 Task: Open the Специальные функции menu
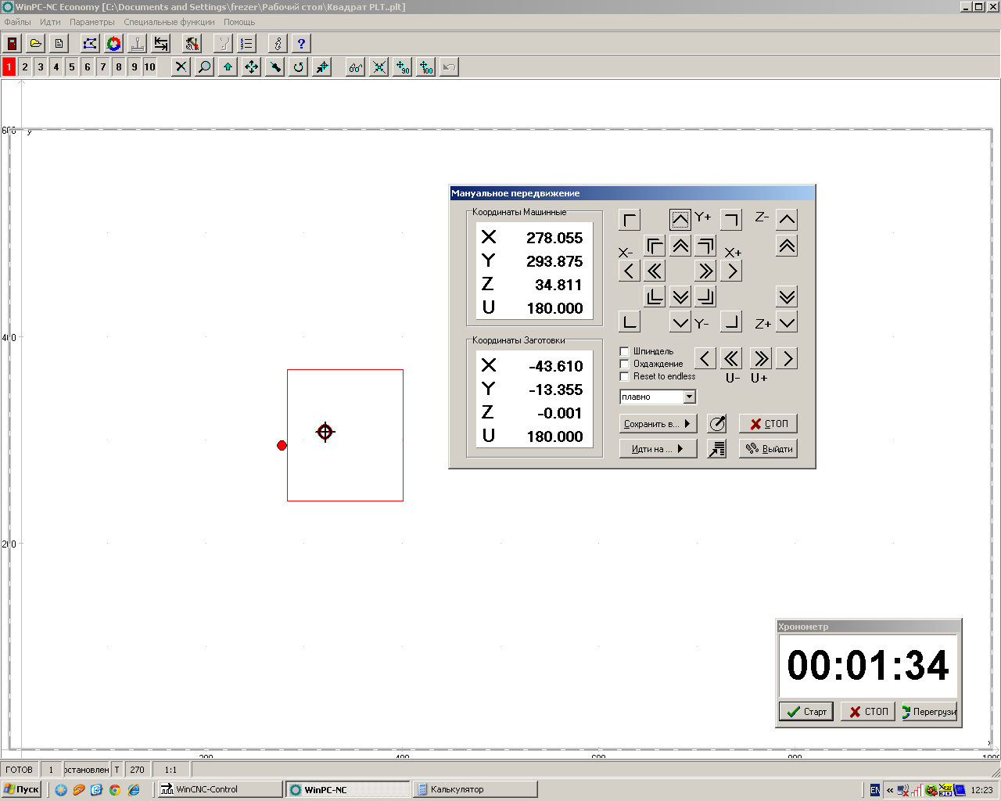point(169,22)
